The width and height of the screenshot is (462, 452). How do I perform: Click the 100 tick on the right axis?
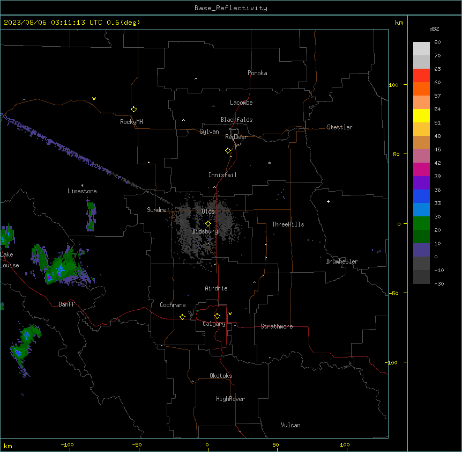coord(393,85)
